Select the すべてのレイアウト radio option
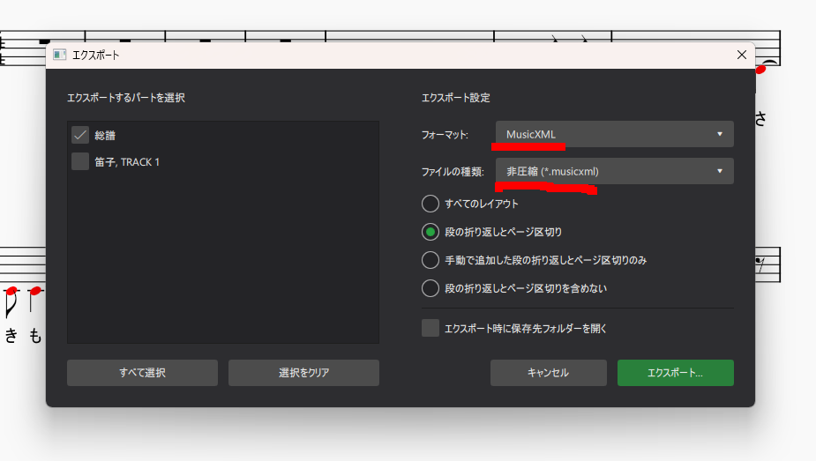Screen dimensions: 816x461 430,204
